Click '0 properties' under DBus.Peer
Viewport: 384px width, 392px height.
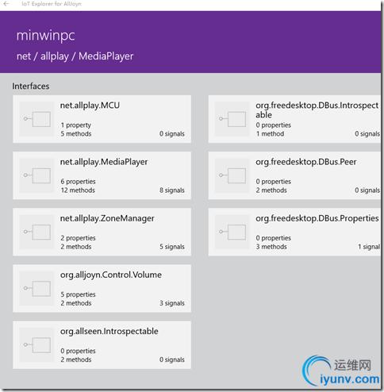[274, 182]
